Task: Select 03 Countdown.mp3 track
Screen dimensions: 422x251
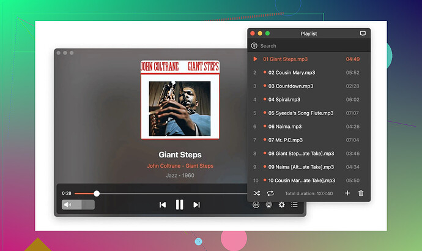Action: click(309, 86)
